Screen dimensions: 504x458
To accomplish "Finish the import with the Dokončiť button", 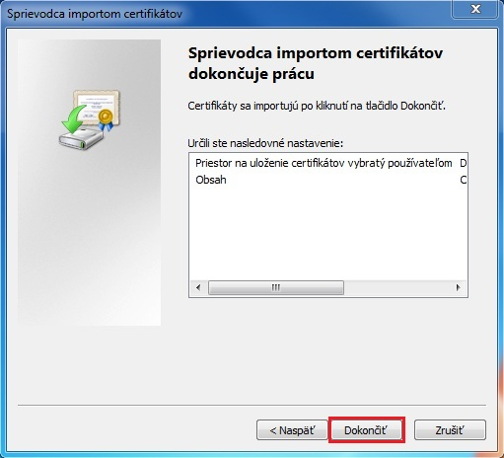I will coord(366,430).
